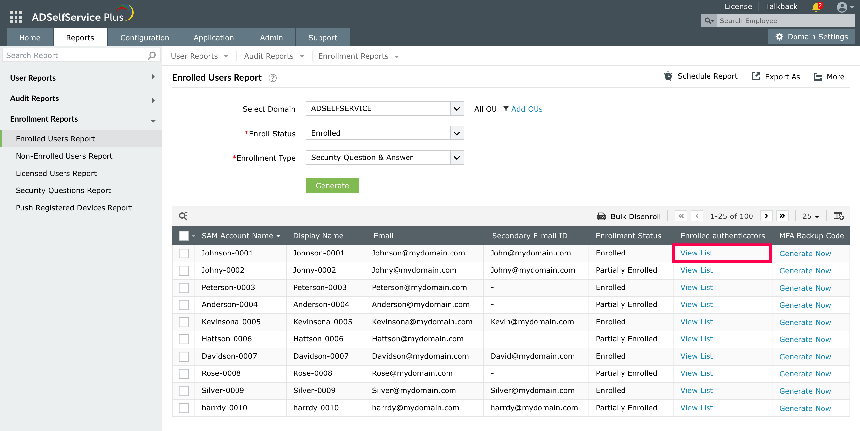The width and height of the screenshot is (860, 431).
Task: Click View List for Johny-0002
Action: click(x=696, y=270)
